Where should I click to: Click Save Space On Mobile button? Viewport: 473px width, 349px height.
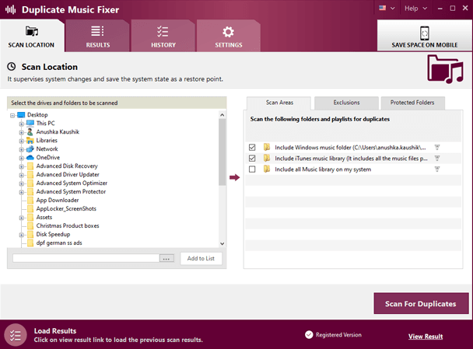coord(425,36)
